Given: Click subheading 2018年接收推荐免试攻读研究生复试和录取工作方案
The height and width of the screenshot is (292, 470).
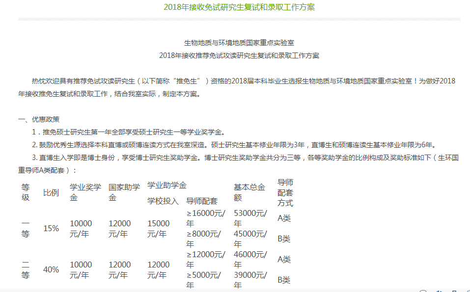Looking at the screenshot, I should click(x=239, y=56).
